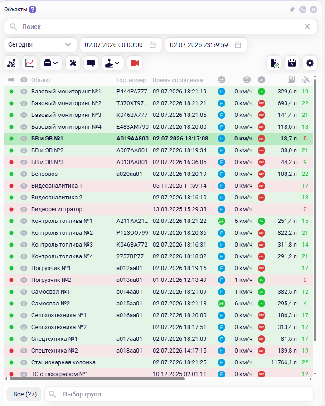
Task: Open calendar for end date 23:59:59
Action: point(238,45)
